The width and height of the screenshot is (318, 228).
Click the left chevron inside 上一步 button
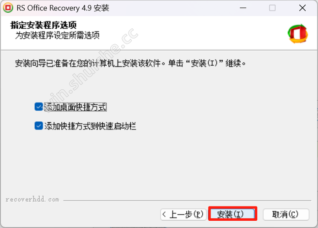coord(164,214)
